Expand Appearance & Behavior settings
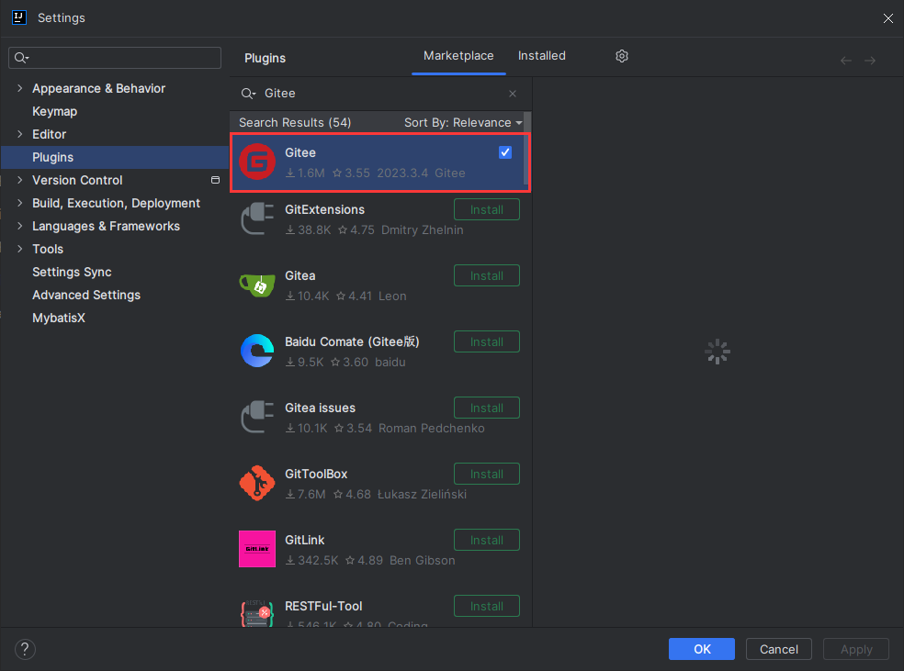The image size is (904, 671). 20,88
